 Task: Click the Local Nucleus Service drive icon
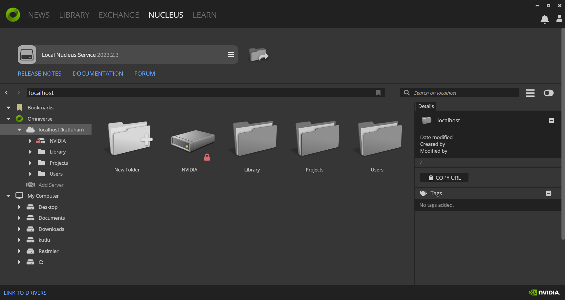point(27,55)
